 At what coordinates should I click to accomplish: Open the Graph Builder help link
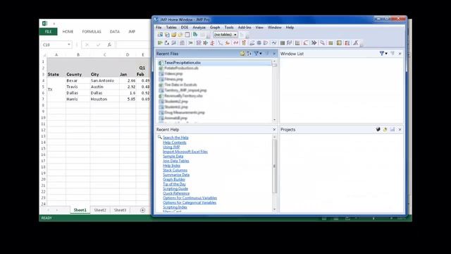174,179
